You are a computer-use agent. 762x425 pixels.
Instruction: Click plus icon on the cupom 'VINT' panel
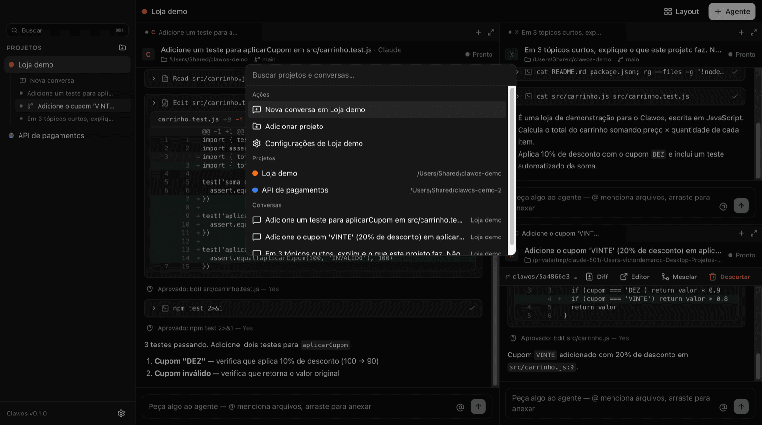tap(741, 233)
